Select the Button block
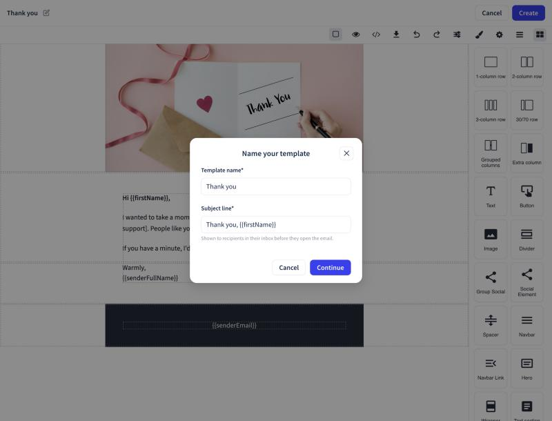This screenshot has height=421, width=552. pos(526,197)
